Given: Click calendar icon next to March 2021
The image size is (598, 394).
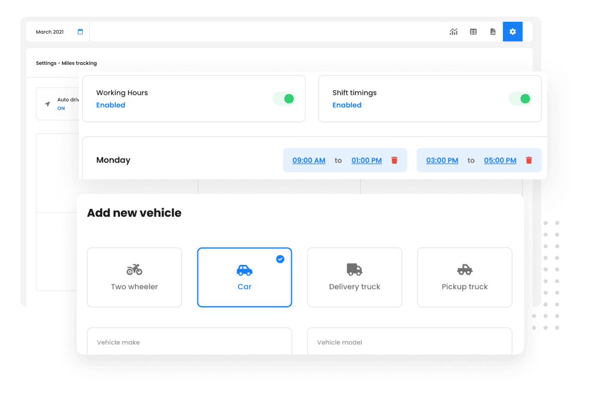Looking at the screenshot, I should (x=80, y=32).
